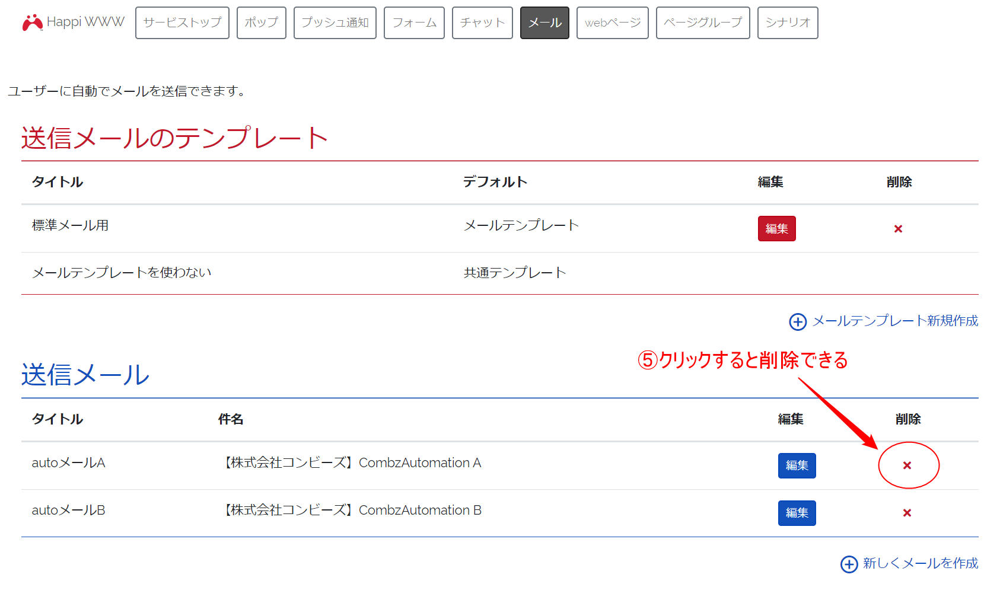Click plus icon for 新しくメールを作成
Viewport: 1000px width, 603px height.
click(x=849, y=564)
